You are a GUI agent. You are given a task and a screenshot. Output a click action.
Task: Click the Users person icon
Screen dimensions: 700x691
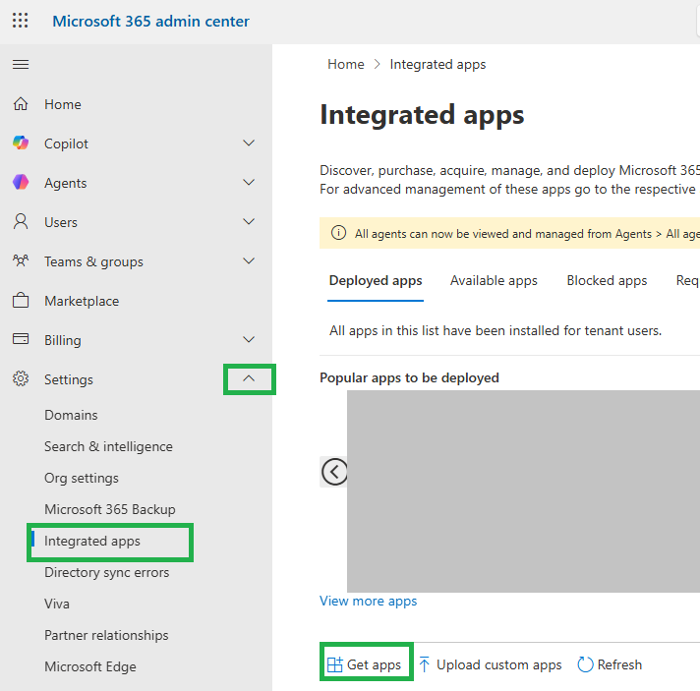(21, 222)
